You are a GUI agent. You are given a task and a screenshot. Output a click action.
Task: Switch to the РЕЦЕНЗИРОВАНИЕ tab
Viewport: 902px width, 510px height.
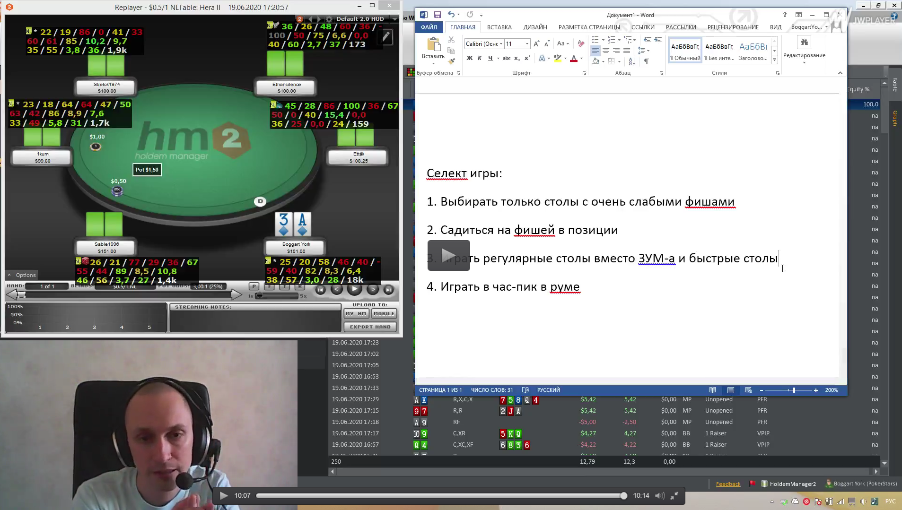[x=733, y=27]
